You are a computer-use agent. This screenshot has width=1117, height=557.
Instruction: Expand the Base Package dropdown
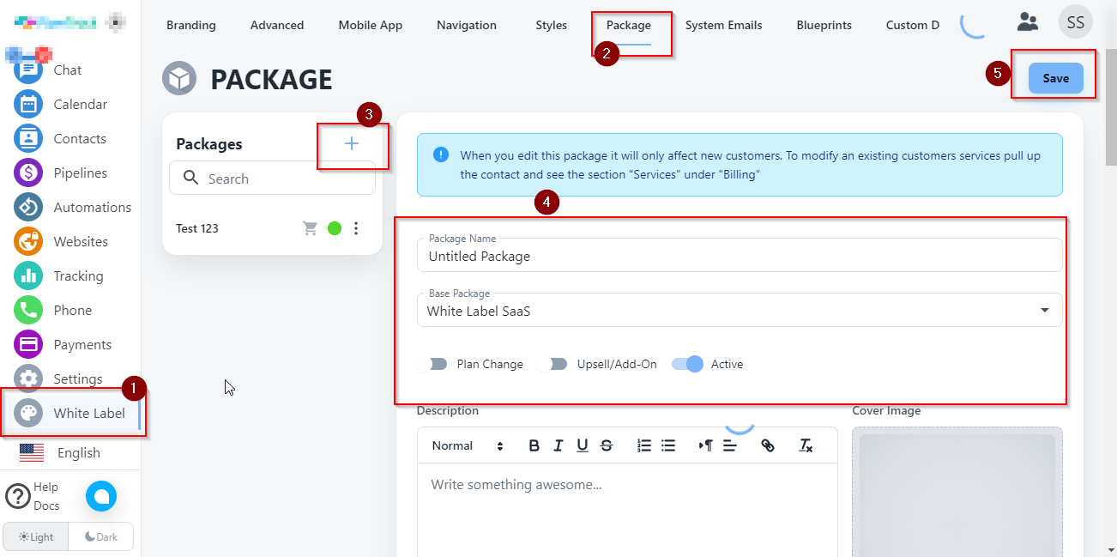click(x=1044, y=311)
